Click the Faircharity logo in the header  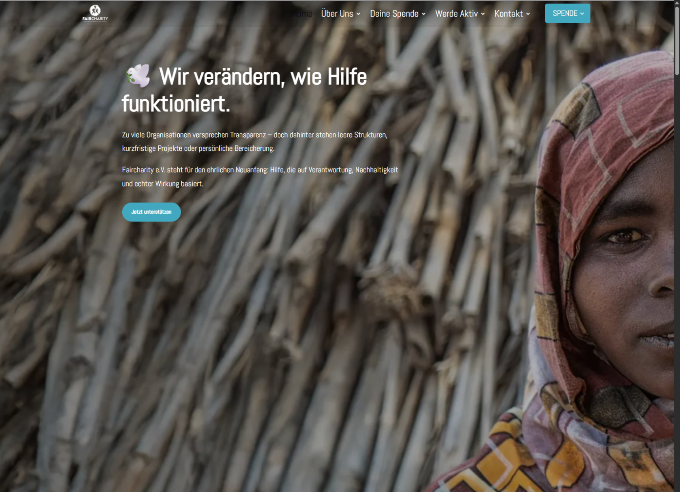point(95,13)
